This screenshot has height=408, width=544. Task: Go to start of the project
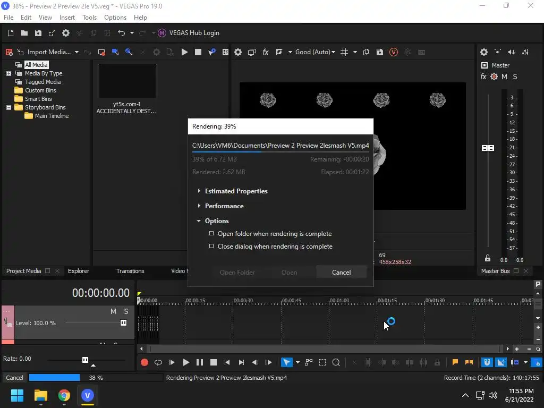pyautogui.click(x=227, y=362)
